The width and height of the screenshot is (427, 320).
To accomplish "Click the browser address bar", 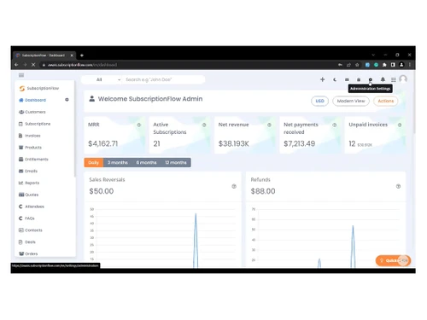I will pos(188,65).
